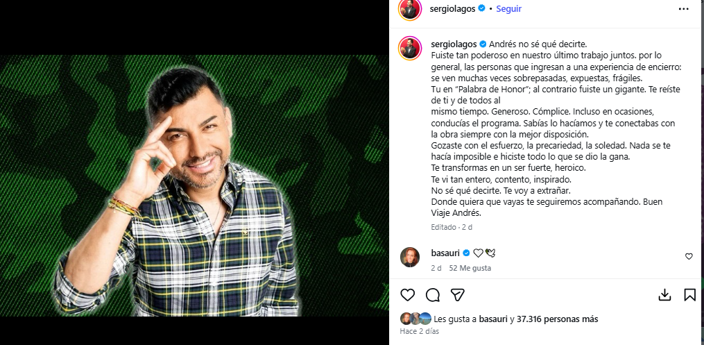Open basauri's profile picture in comments
Viewport: 704px width, 345px height.
click(409, 257)
